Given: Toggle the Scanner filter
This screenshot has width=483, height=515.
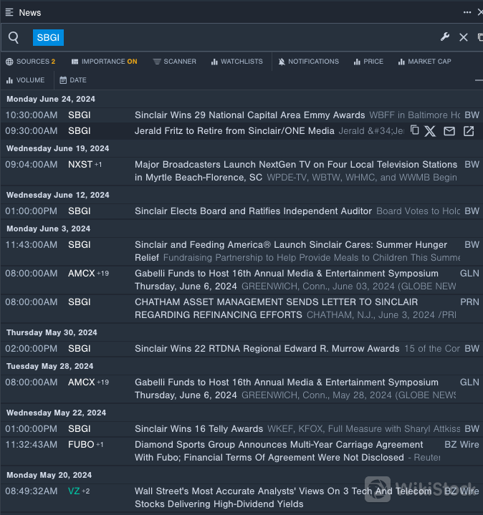Looking at the screenshot, I should pos(174,62).
